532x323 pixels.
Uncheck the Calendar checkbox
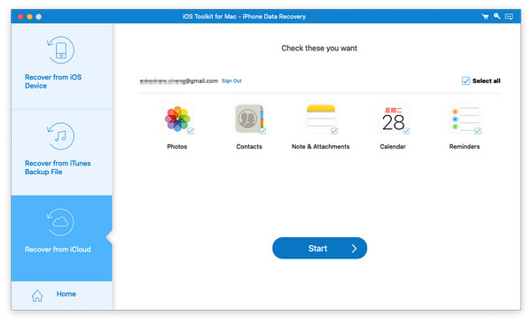pos(406,131)
